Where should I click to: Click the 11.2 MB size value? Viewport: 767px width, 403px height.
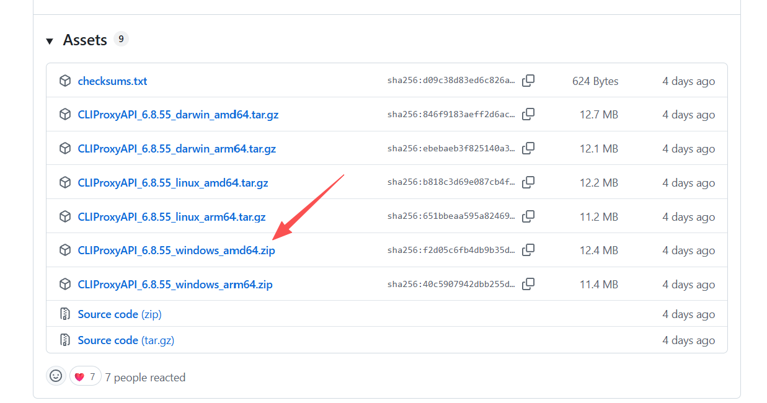tap(599, 217)
